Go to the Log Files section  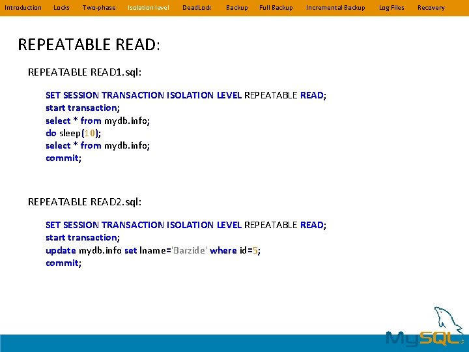coord(391,8)
